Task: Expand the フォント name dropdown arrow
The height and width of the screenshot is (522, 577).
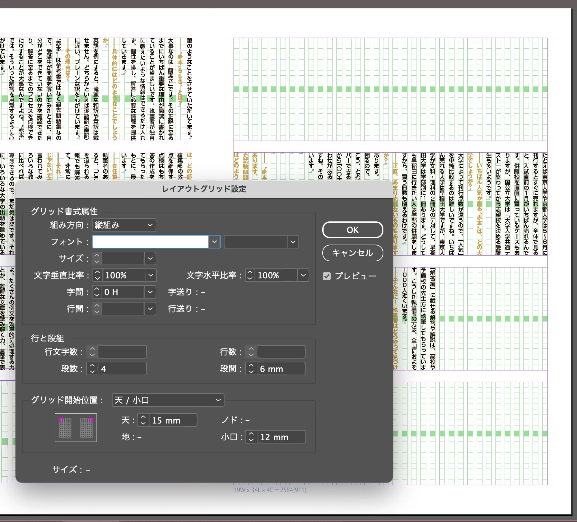Action: point(214,242)
